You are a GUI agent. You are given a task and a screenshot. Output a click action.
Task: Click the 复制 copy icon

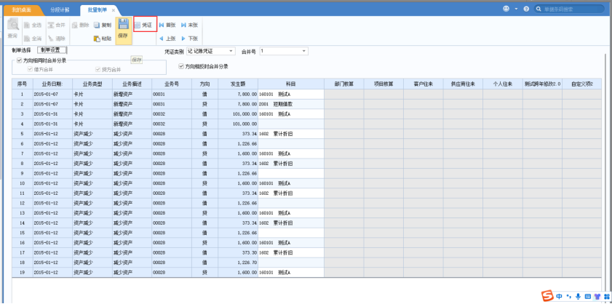[97, 25]
